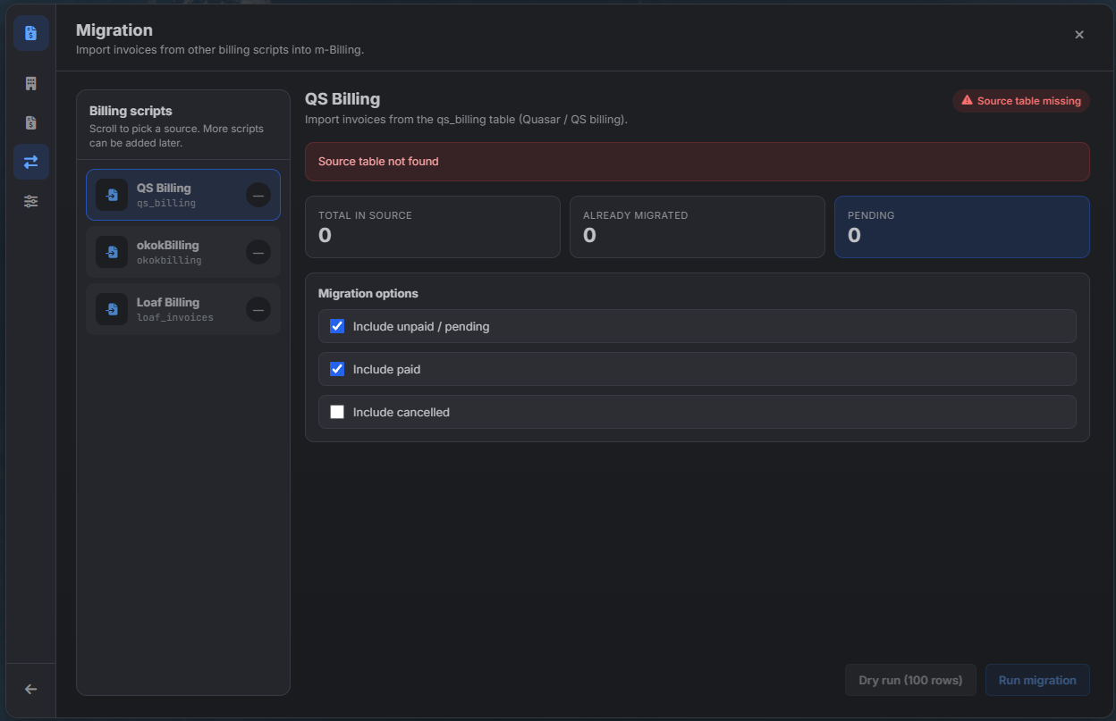Click the status dash icon on QS Billing
This screenshot has height=721, width=1116.
(258, 195)
